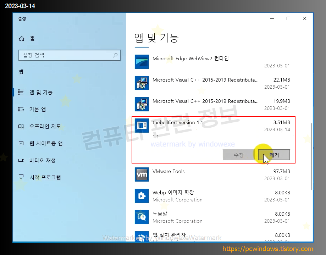Click the 19.9MB Visual C++ Redistributable icon
Viewport: 326px width, 255px height.
point(142,104)
